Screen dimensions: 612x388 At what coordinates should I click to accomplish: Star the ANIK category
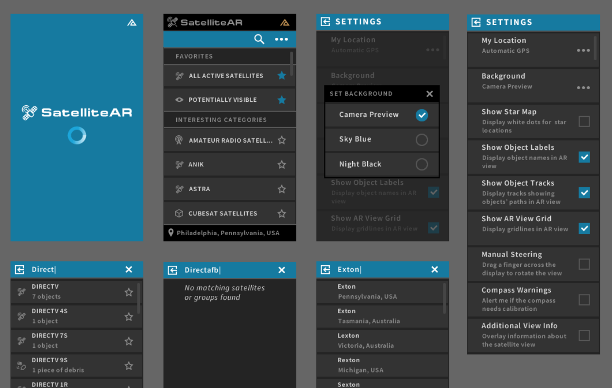tap(282, 164)
